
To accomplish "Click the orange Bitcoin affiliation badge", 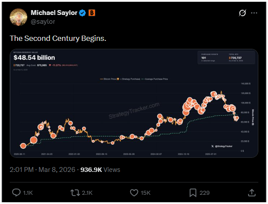I will tap(91, 13).
